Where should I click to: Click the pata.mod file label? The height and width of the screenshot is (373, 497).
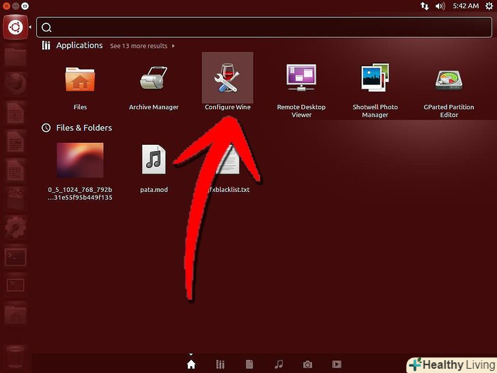point(154,190)
